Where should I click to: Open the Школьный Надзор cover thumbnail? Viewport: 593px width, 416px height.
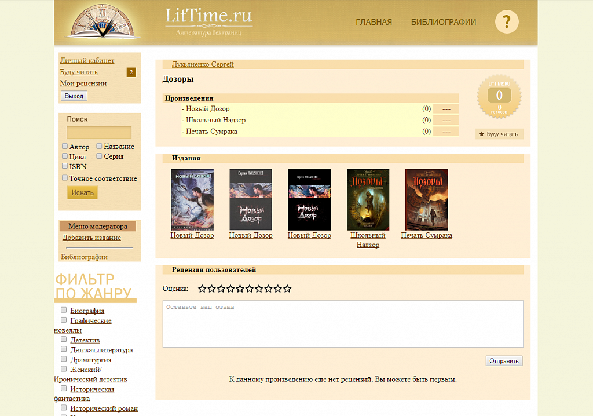[x=367, y=199]
